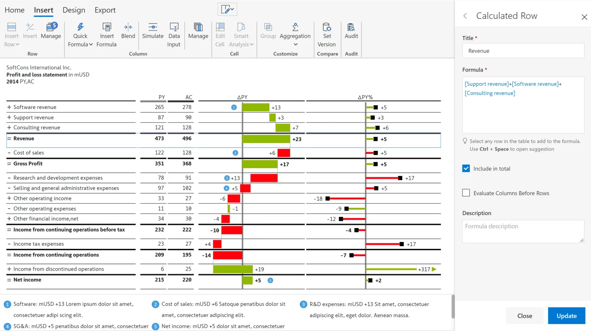
Task: Open the Export tab
Action: (105, 10)
